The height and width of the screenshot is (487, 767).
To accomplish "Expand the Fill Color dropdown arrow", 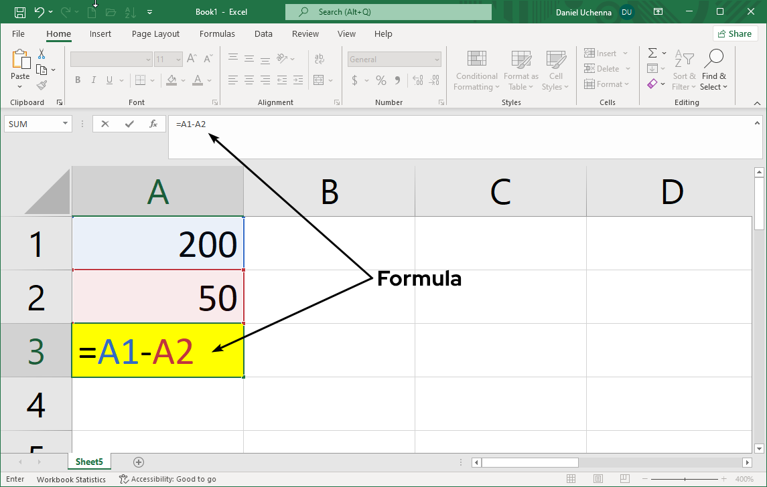I will click(182, 80).
